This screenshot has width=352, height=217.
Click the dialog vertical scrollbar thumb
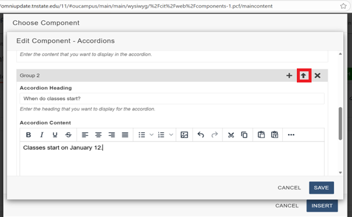[340, 123]
